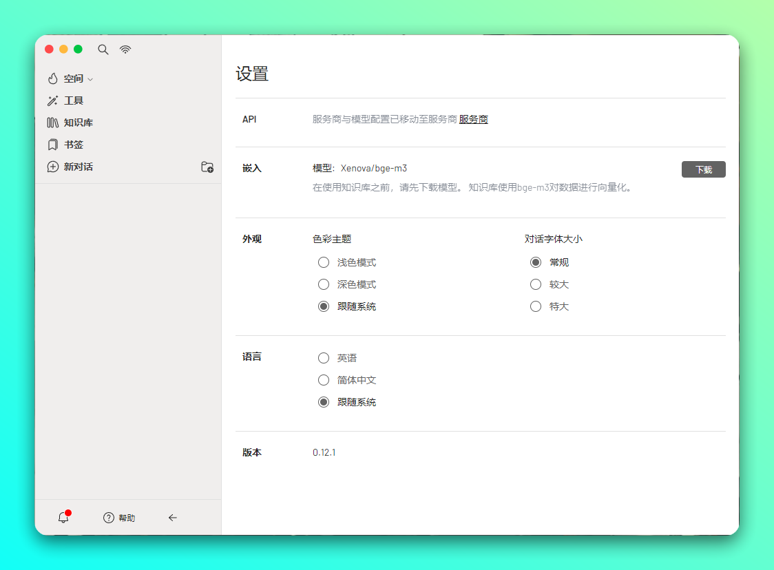774x570 pixels.
Task: Collapse sidebar with the left arrow icon
Action: point(172,518)
